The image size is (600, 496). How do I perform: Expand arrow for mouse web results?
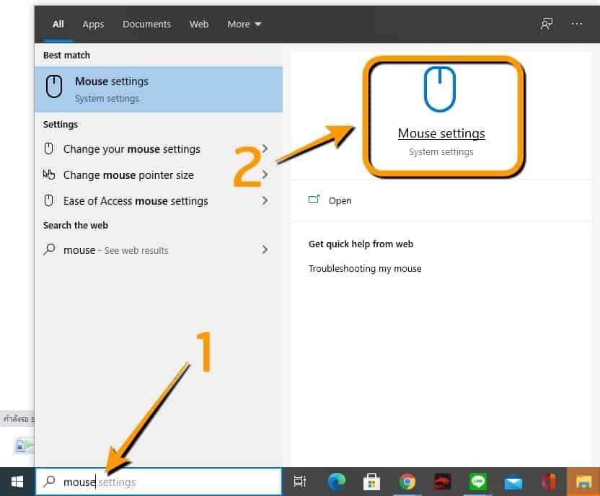[265, 249]
